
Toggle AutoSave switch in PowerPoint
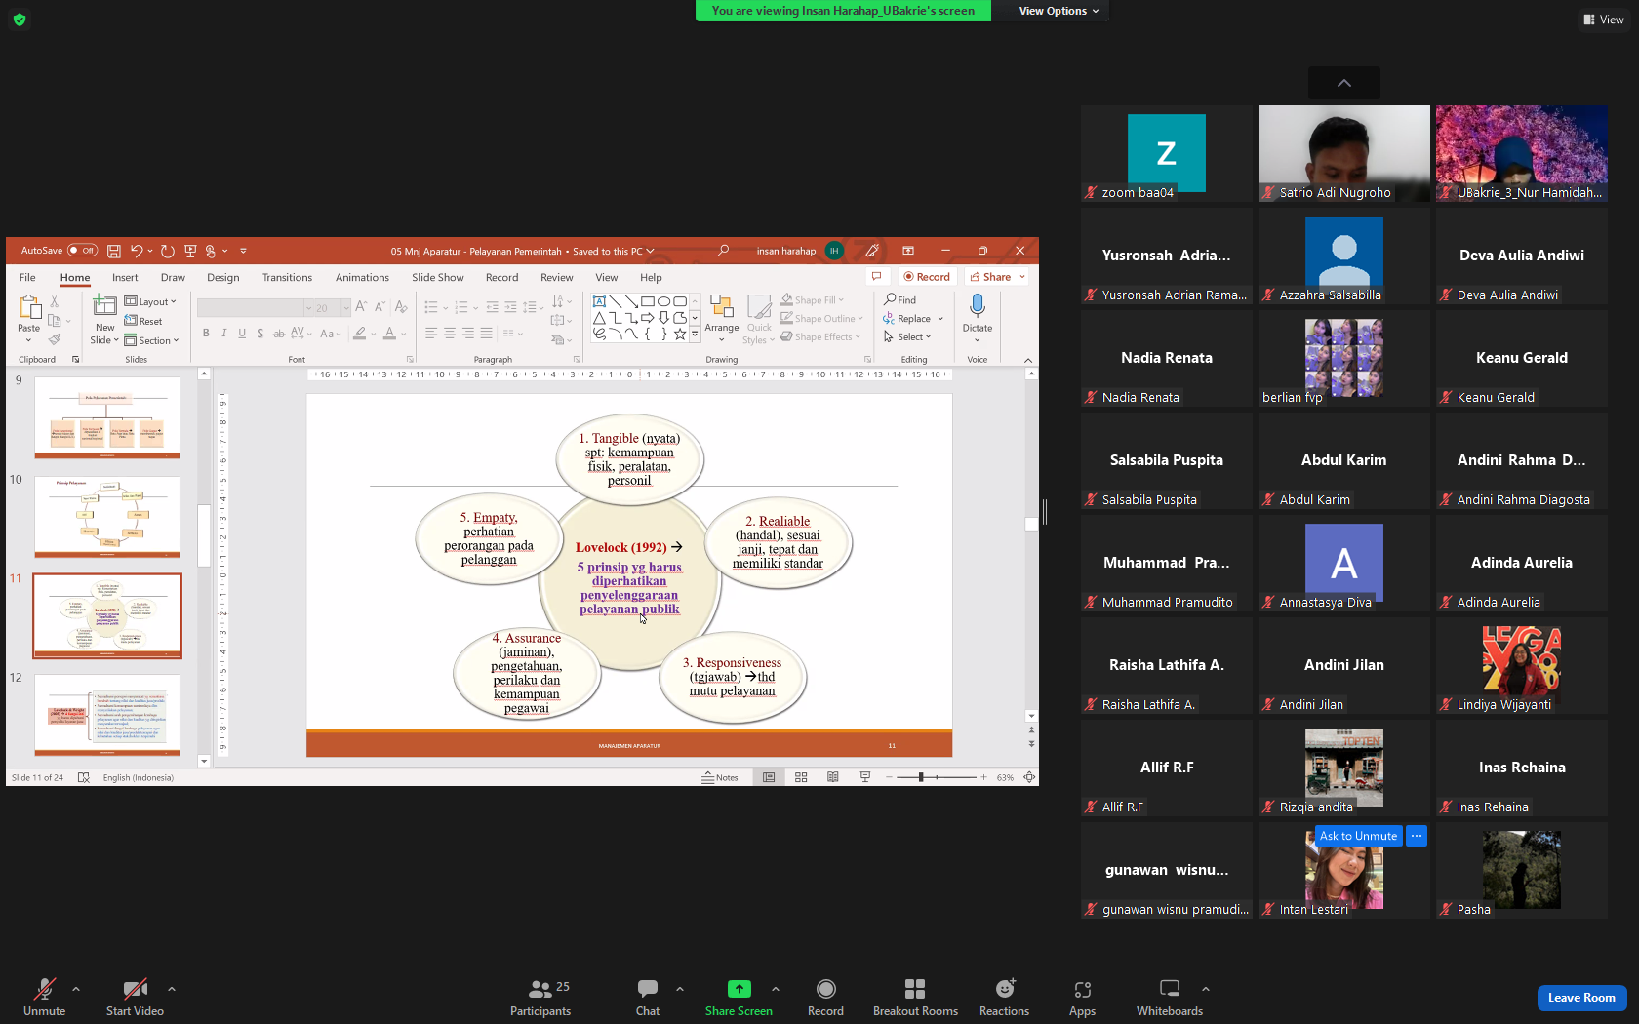click(x=83, y=251)
